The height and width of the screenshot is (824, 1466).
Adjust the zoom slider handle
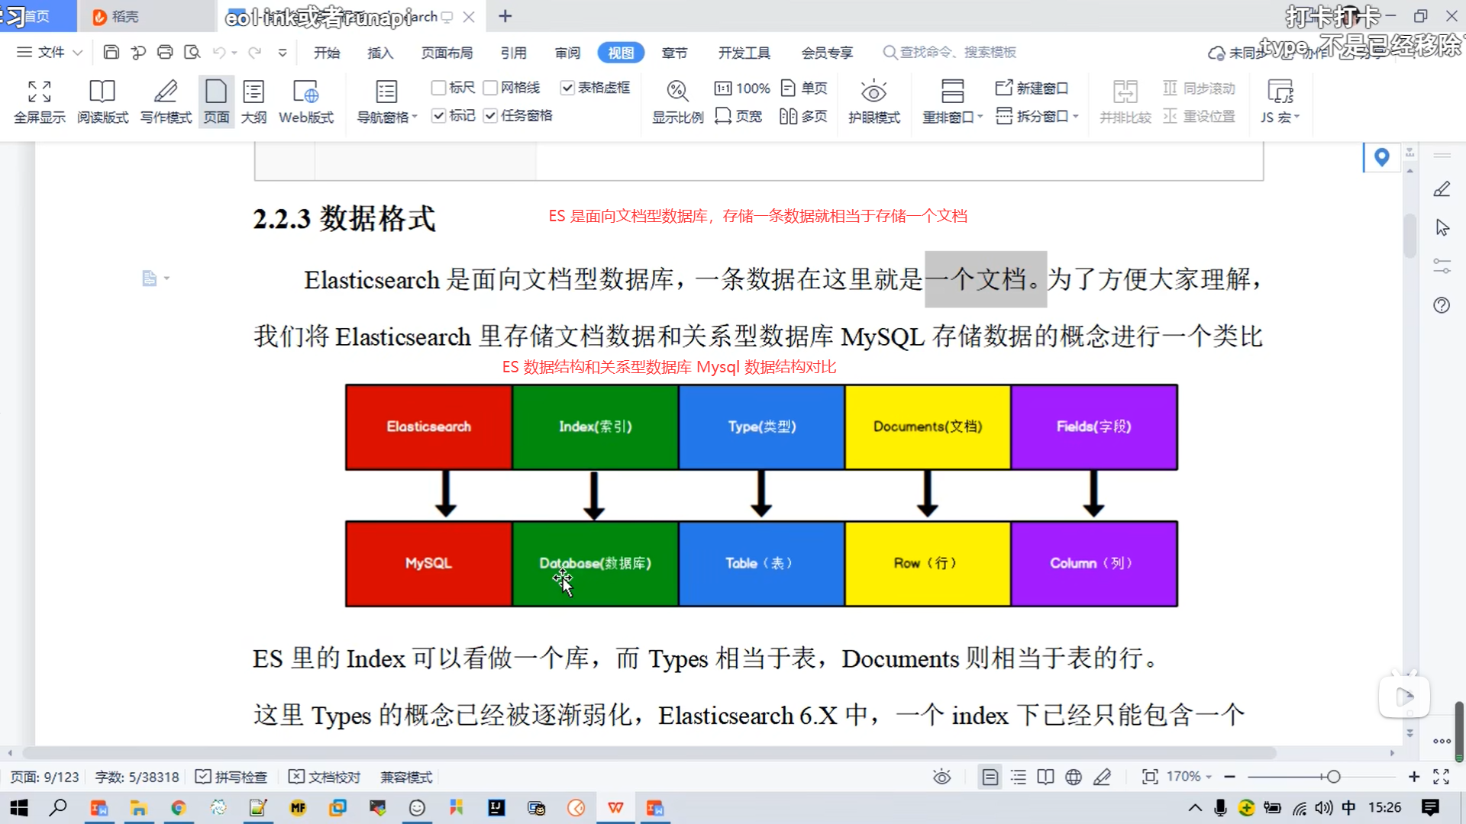click(x=1333, y=777)
